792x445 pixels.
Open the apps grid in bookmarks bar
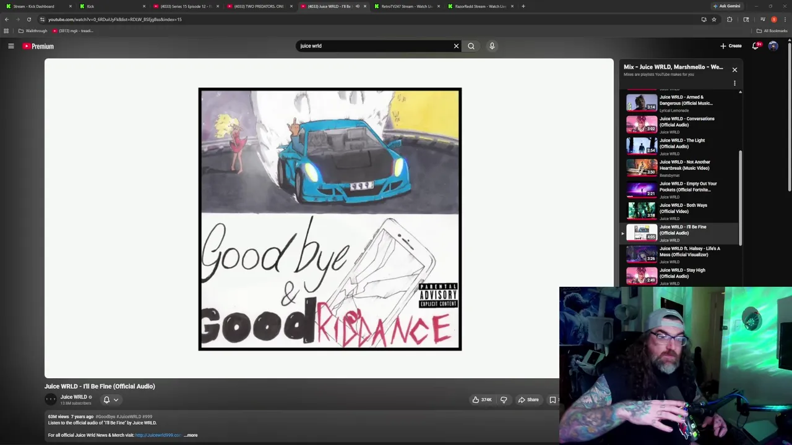(x=6, y=31)
